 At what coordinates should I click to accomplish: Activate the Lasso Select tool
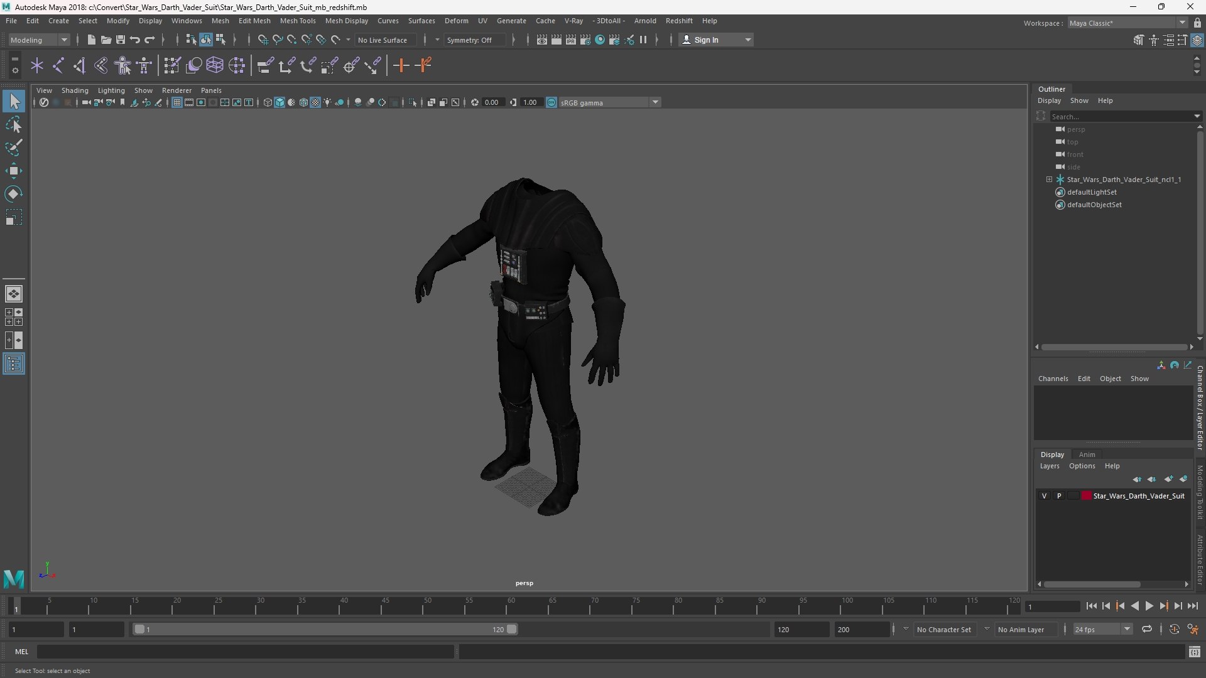(x=14, y=125)
